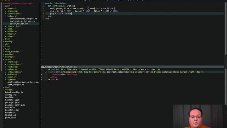Open the Gemfile entry
This screenshot has width=227, height=128.
coord(9,97)
